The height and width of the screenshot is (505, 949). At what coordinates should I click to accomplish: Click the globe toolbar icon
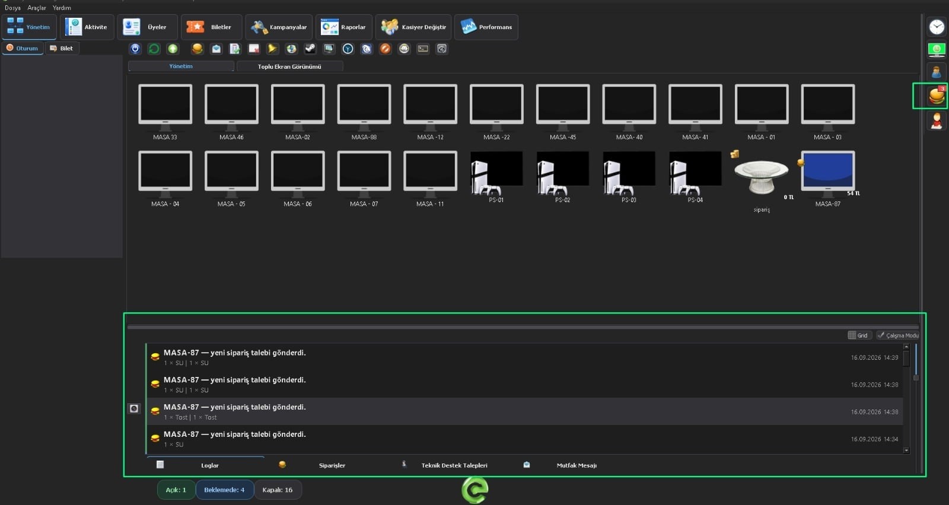[x=291, y=49]
